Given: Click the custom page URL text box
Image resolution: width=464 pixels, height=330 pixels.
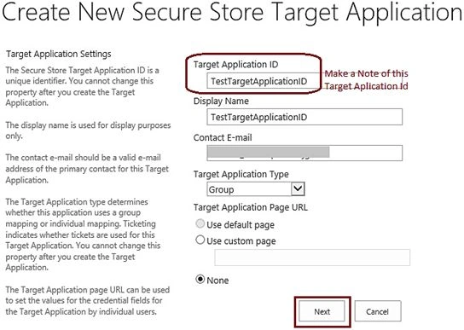Looking at the screenshot, I should point(312,258).
